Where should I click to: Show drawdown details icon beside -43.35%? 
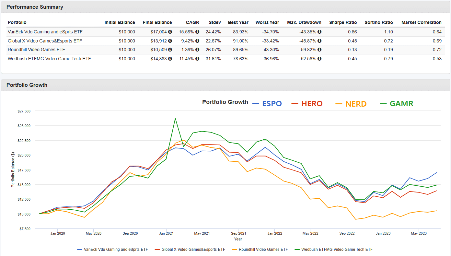point(319,32)
